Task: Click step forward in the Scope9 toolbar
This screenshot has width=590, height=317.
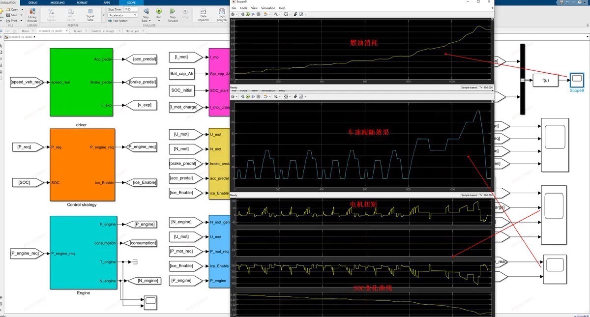Action: pyautogui.click(x=253, y=14)
